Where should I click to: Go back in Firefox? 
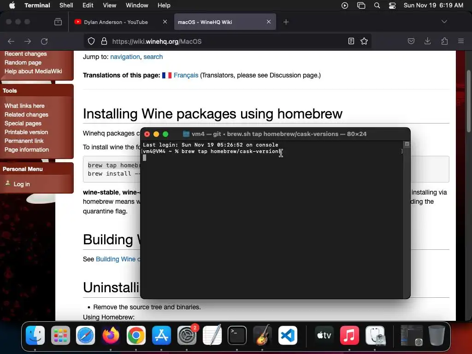click(11, 41)
